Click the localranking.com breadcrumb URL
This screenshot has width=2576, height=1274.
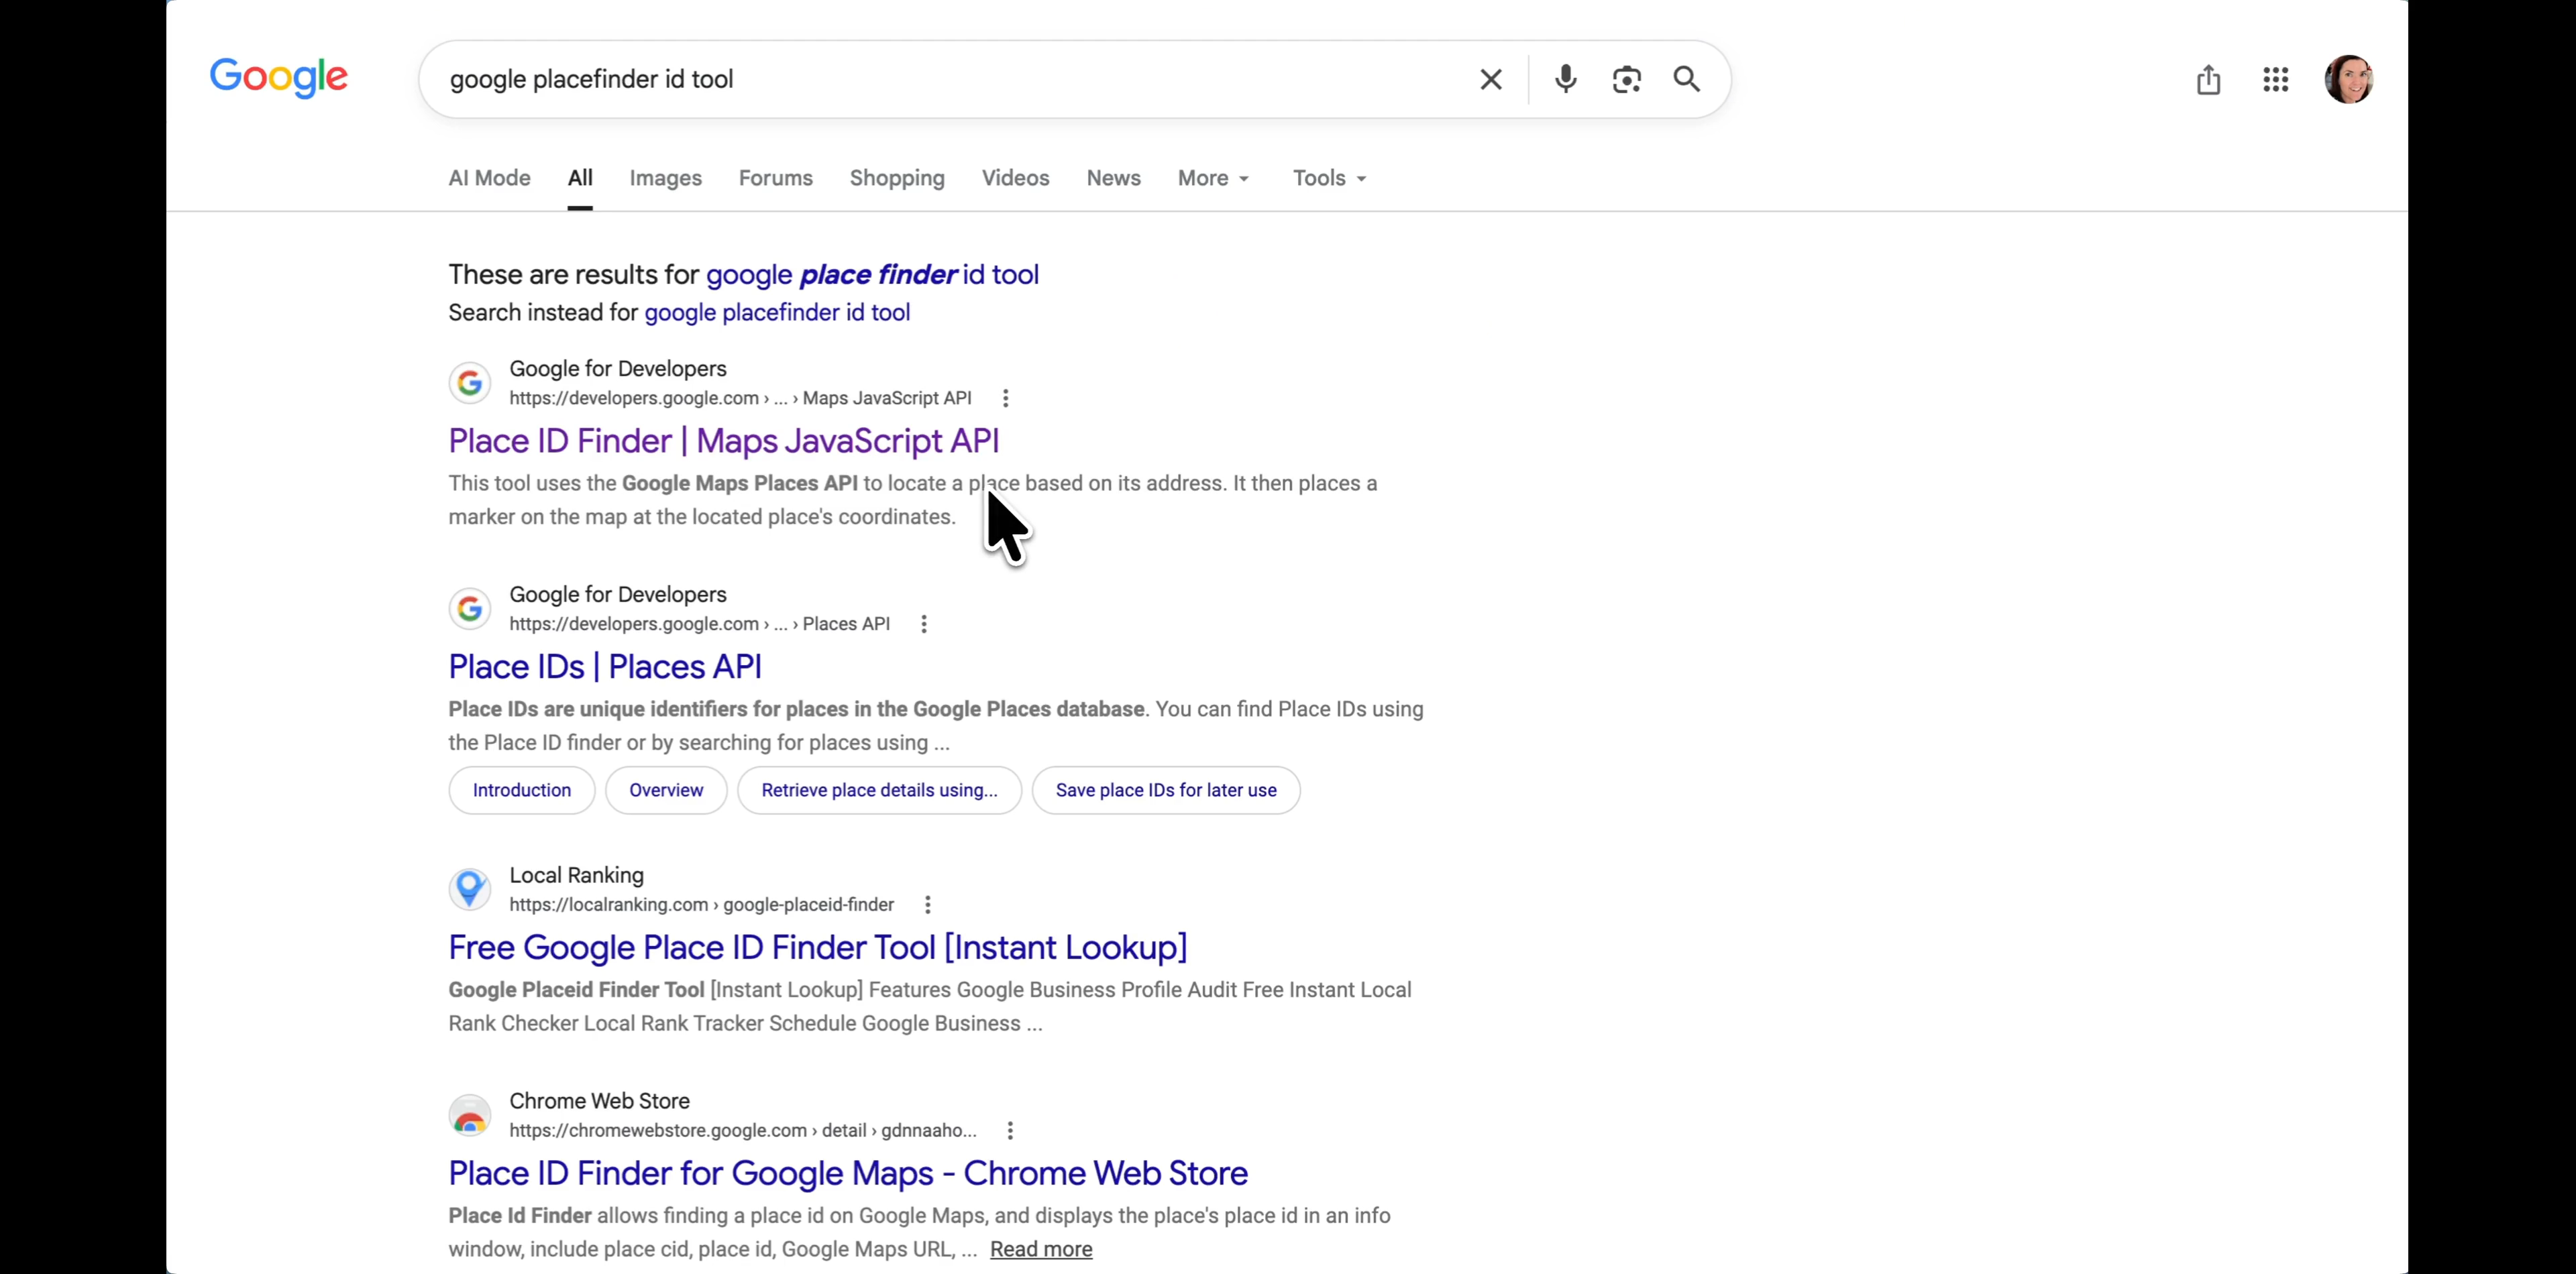pyautogui.click(x=701, y=905)
